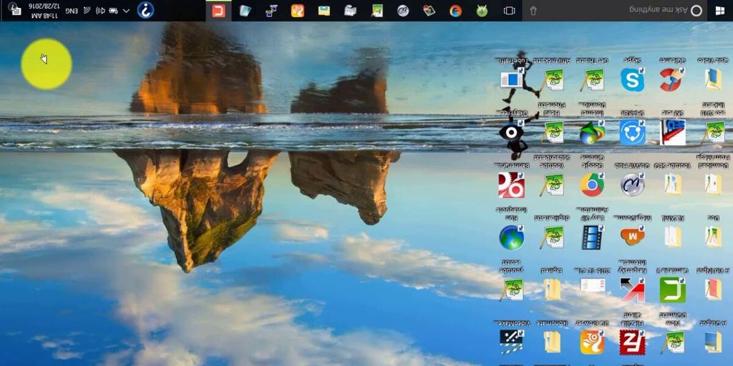The image size is (733, 366).
Task: Click the green robot taskbar icon
Action: pyautogui.click(x=482, y=10)
